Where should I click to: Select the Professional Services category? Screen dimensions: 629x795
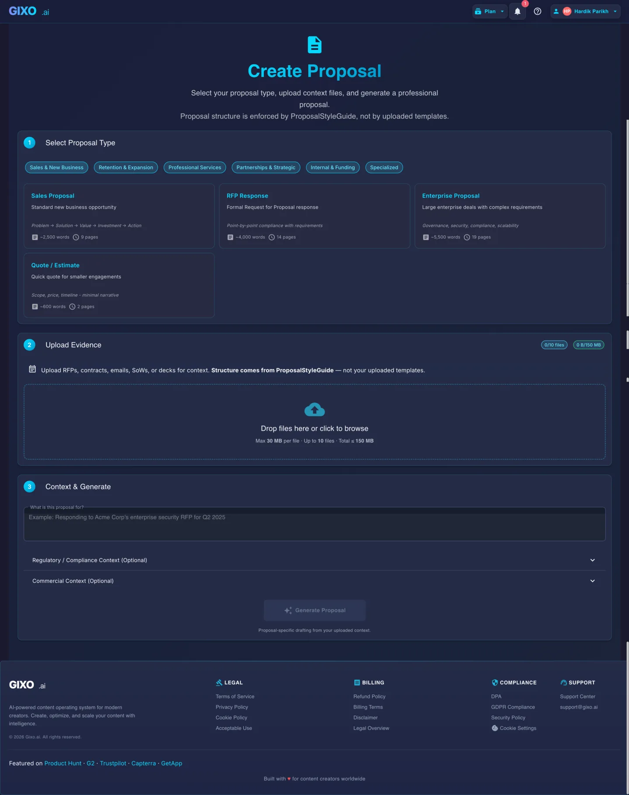[x=195, y=168]
